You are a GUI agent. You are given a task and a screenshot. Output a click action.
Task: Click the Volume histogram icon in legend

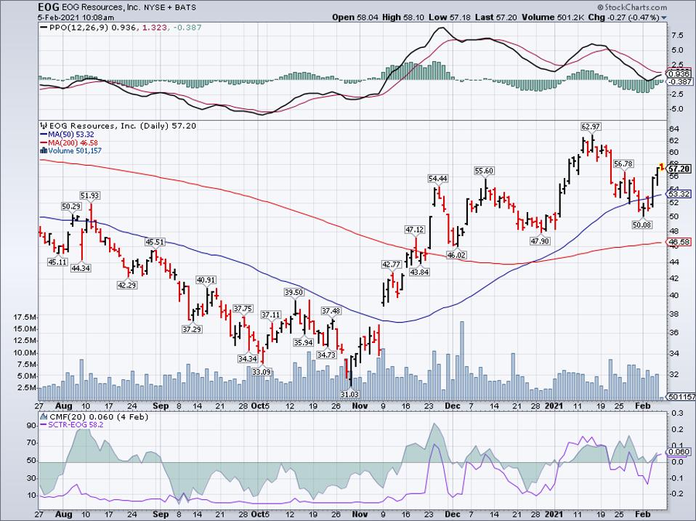click(x=43, y=150)
